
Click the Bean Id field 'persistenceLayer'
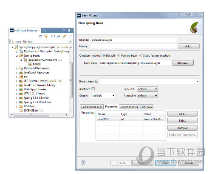point(133,40)
